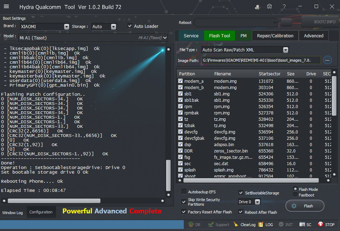340x231 pixels.
Task: Switch to the Flash Tool tab
Action: [x=219, y=36]
